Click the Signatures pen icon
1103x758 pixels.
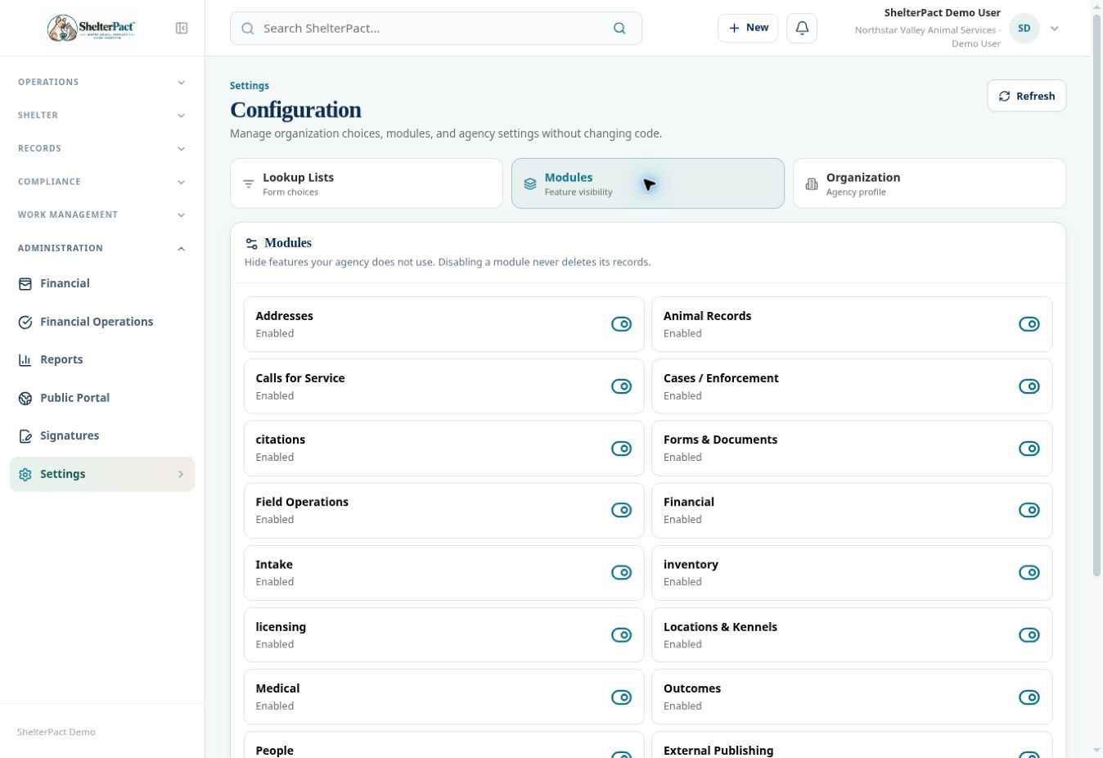25,435
